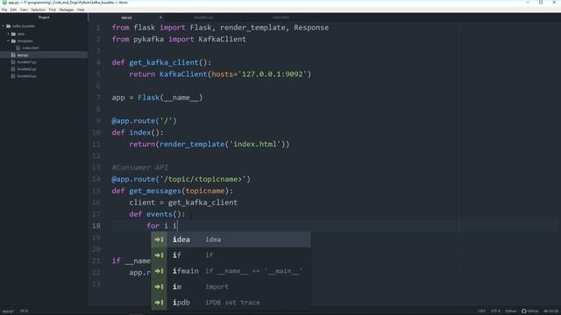The height and width of the screenshot is (315, 561).
Task: Select the Project panel header
Action: click(x=44, y=17)
